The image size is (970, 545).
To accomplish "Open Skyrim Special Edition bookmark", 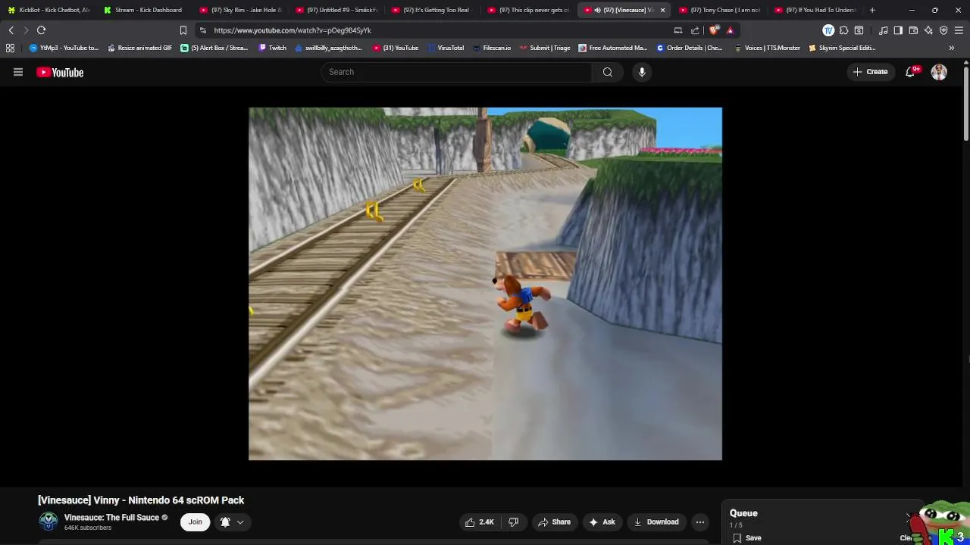I will point(842,48).
